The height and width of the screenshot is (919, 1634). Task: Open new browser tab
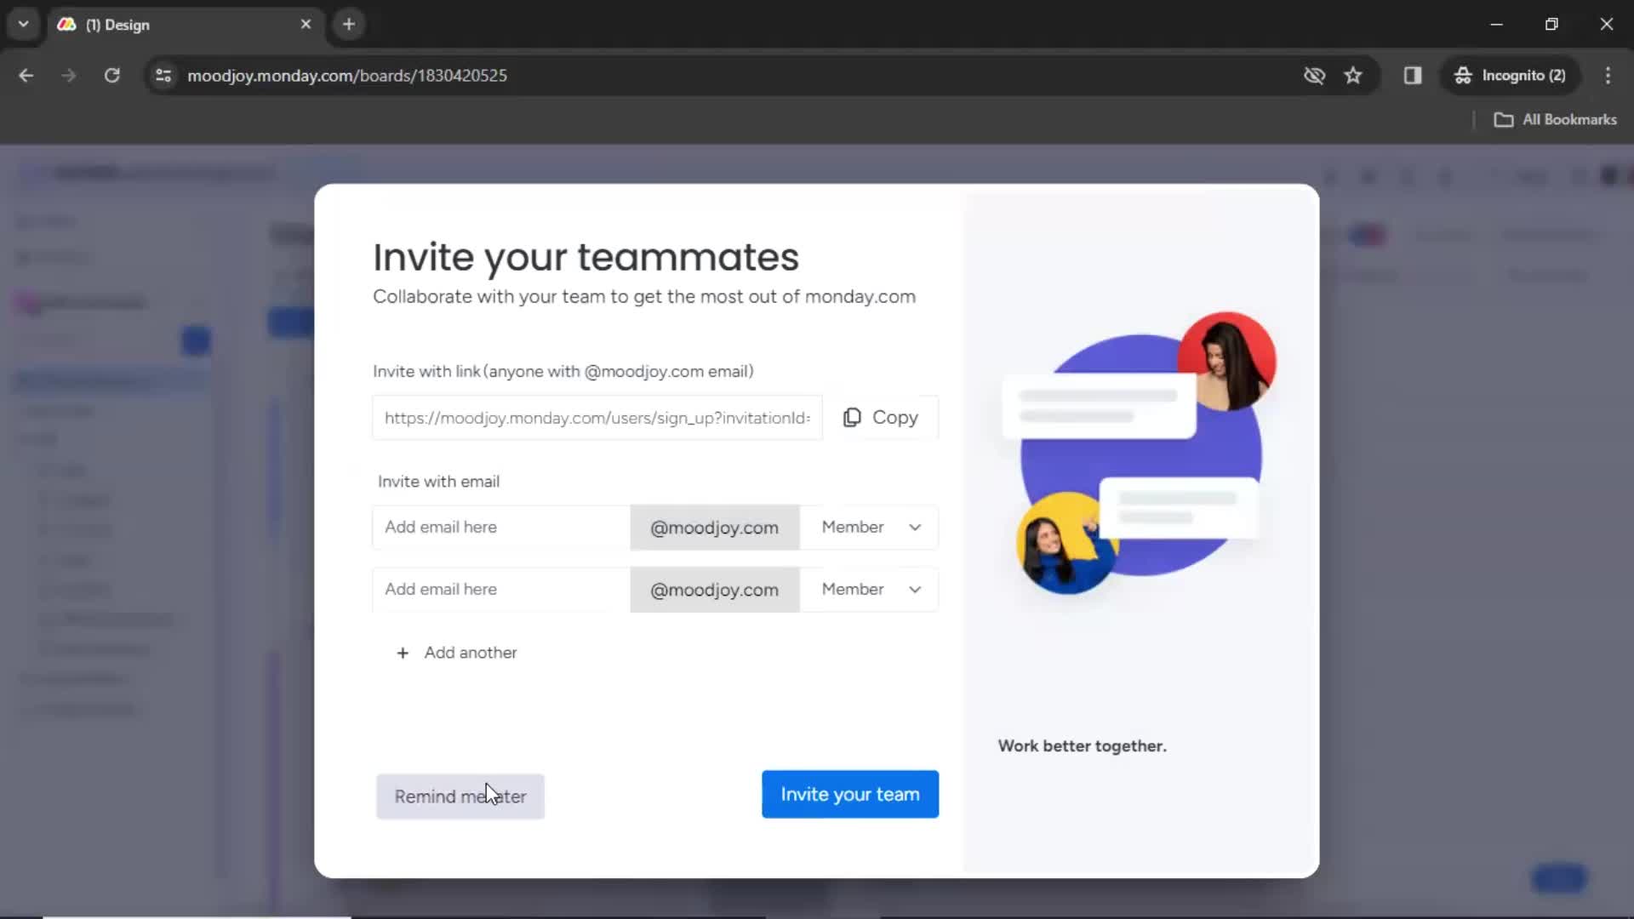(349, 25)
